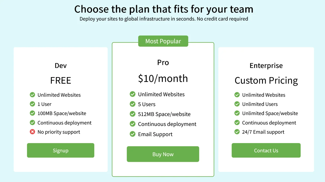Select the checkmark beside 1 User
This screenshot has height=182, width=325.
click(x=32, y=104)
